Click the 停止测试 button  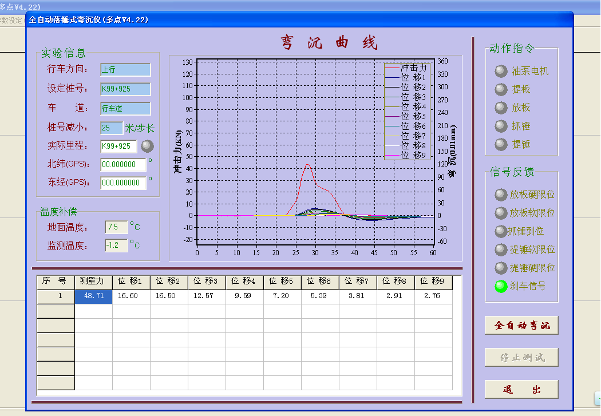tap(521, 358)
